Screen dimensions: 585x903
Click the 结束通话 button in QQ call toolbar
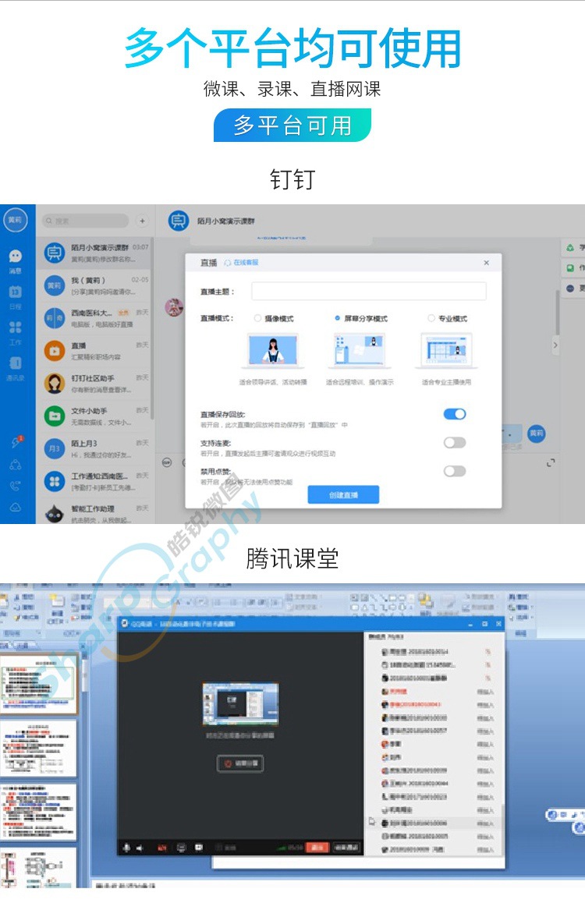coord(346,847)
